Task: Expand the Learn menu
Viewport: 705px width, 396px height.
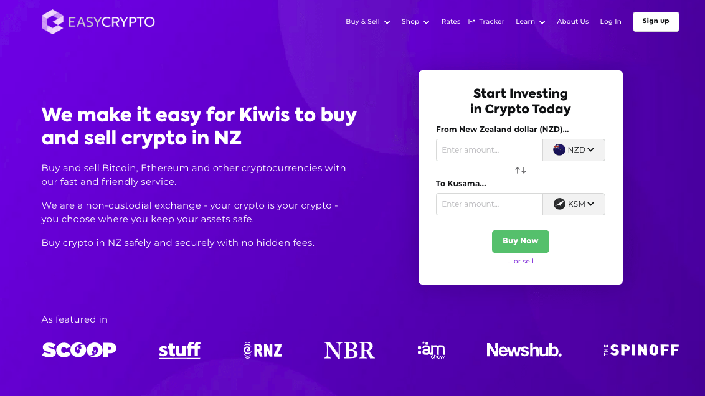Action: pos(529,21)
